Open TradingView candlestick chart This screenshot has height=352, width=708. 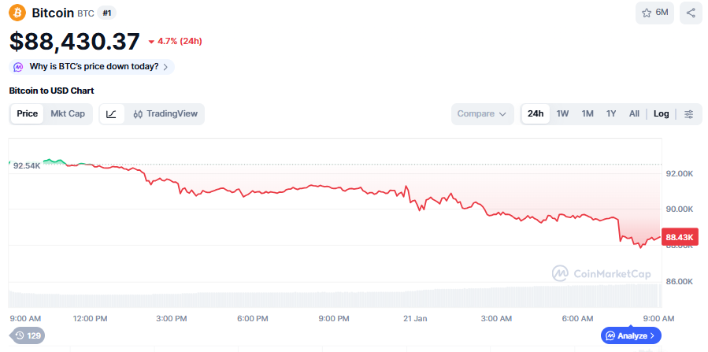[x=165, y=113]
